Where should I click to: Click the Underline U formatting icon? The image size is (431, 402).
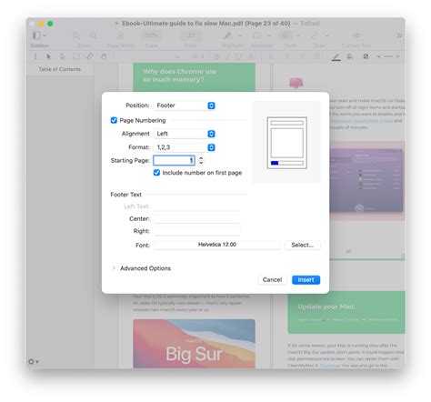[x=239, y=56]
